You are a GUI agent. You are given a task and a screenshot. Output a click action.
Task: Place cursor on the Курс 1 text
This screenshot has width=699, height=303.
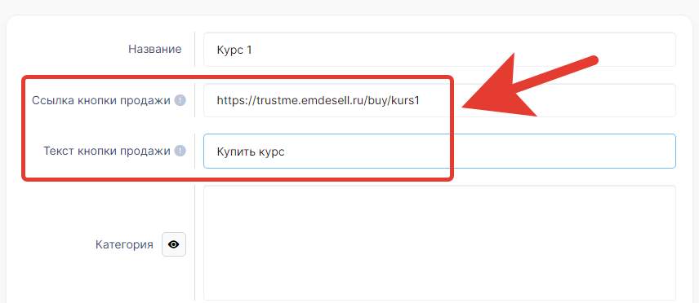point(234,50)
